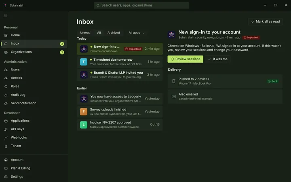291x182 pixels.
Task: Click the envelope icon beside Also emailed
Action: coord(173,97)
